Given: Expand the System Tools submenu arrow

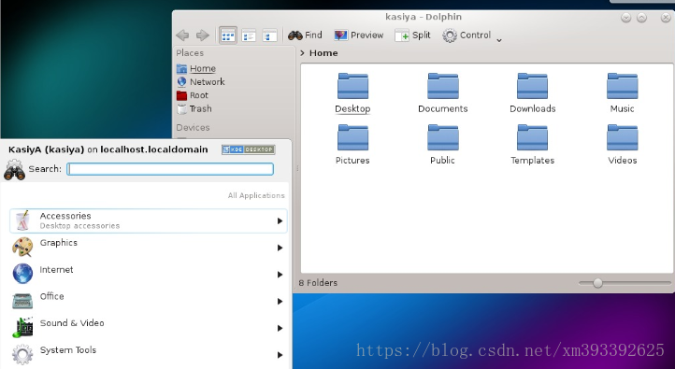Looking at the screenshot, I should pos(280,355).
